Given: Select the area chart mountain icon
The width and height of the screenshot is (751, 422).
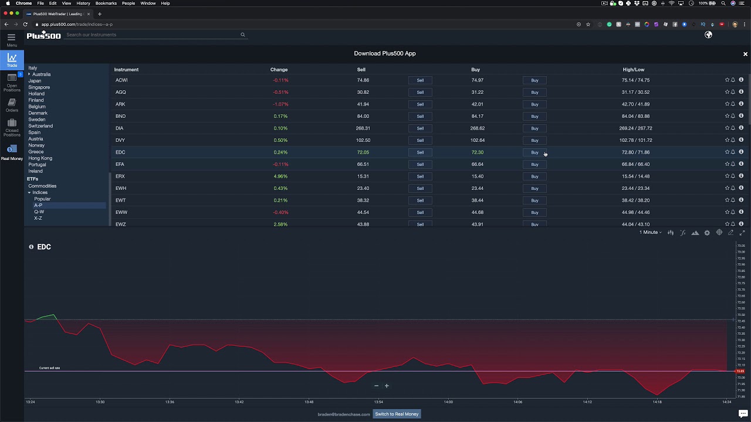Looking at the screenshot, I should [695, 233].
